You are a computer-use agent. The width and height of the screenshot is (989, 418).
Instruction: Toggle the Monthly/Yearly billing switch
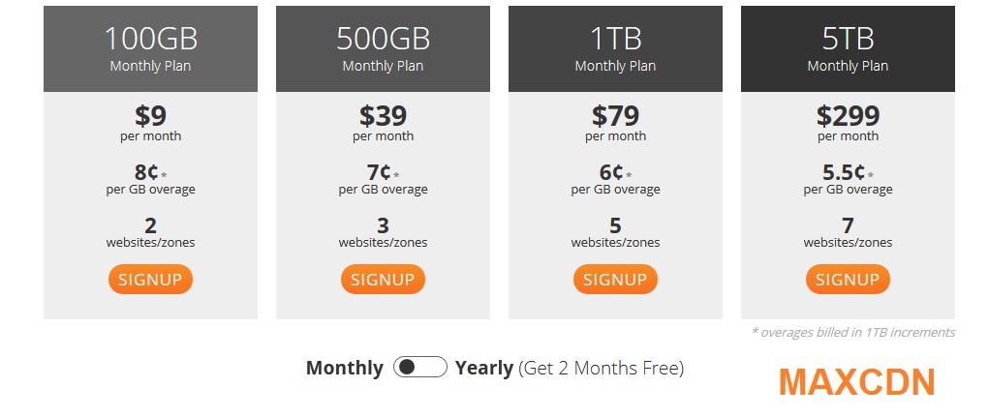click(420, 367)
